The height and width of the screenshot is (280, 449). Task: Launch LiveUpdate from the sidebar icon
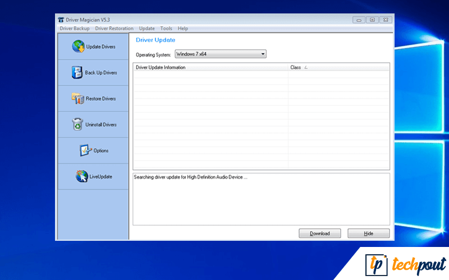(x=82, y=176)
